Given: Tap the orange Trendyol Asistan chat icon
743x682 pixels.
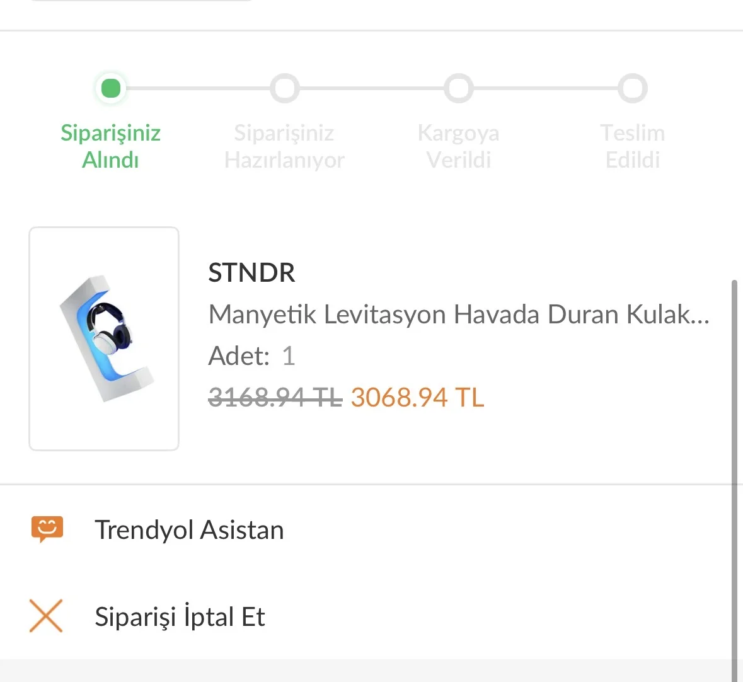Looking at the screenshot, I should coord(47,529).
